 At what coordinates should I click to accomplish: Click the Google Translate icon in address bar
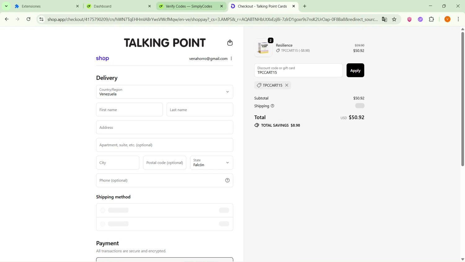pyautogui.click(x=384, y=19)
